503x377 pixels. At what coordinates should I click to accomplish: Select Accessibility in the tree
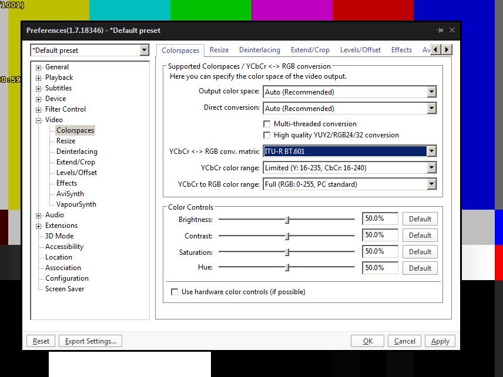click(x=64, y=247)
